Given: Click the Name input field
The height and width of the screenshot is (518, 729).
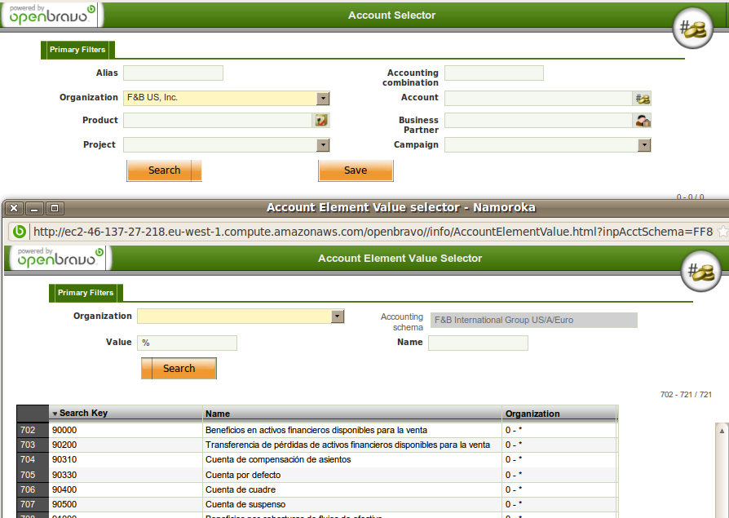Looking at the screenshot, I should tap(478, 343).
